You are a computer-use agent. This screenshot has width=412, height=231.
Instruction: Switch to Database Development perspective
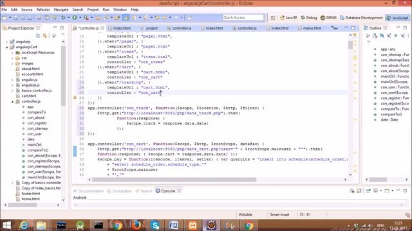click(x=361, y=18)
